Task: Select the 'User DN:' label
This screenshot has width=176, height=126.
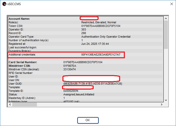Action: 14,80
